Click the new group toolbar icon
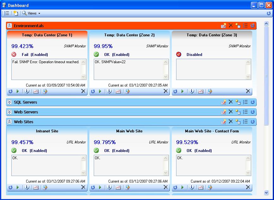The height and width of the screenshot is (200, 274). click(16, 13)
